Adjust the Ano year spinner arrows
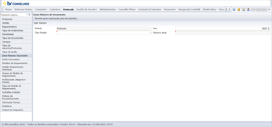The height and width of the screenshot is (127, 272). coord(269,28)
